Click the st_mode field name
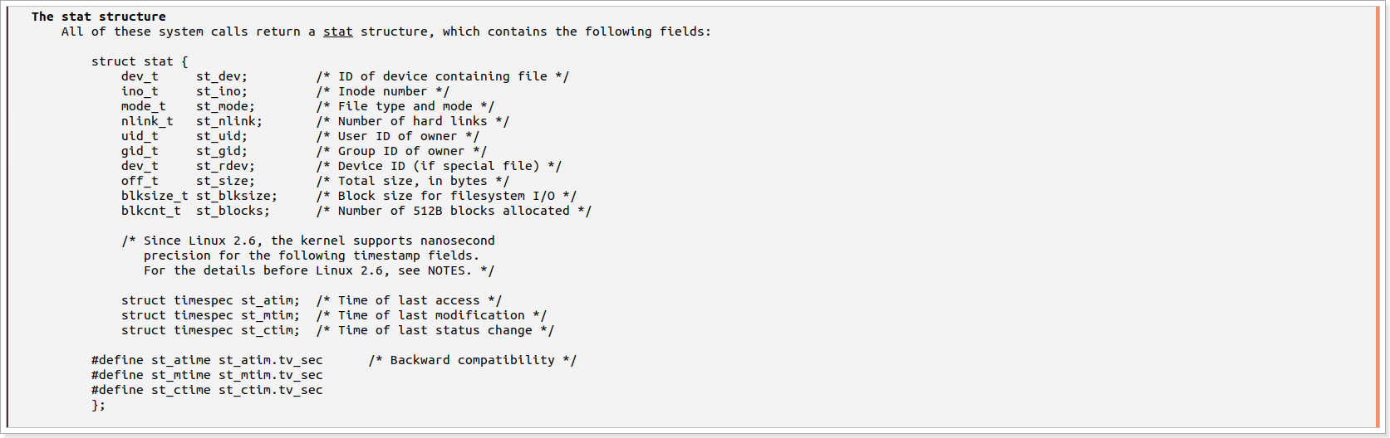The image size is (1390, 438). [x=225, y=106]
